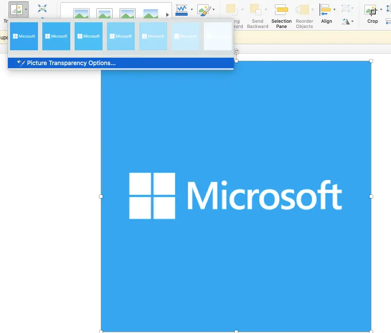
Task: Open the Send Backward dropdown arrow
Action: click(266, 10)
